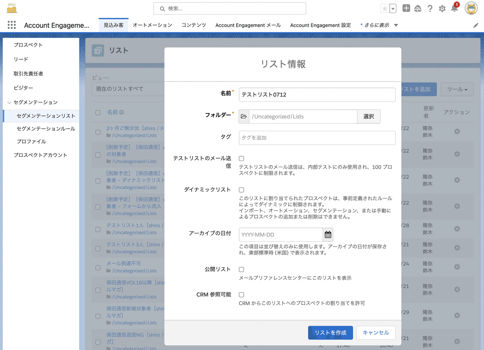Click gear action for メール到達不可 row
This screenshot has width=484, height=350.
coord(457,267)
